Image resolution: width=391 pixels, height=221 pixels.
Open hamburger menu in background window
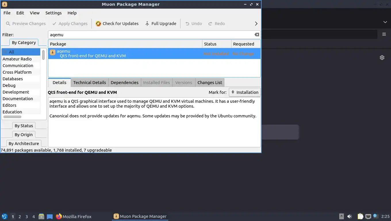(x=384, y=34)
